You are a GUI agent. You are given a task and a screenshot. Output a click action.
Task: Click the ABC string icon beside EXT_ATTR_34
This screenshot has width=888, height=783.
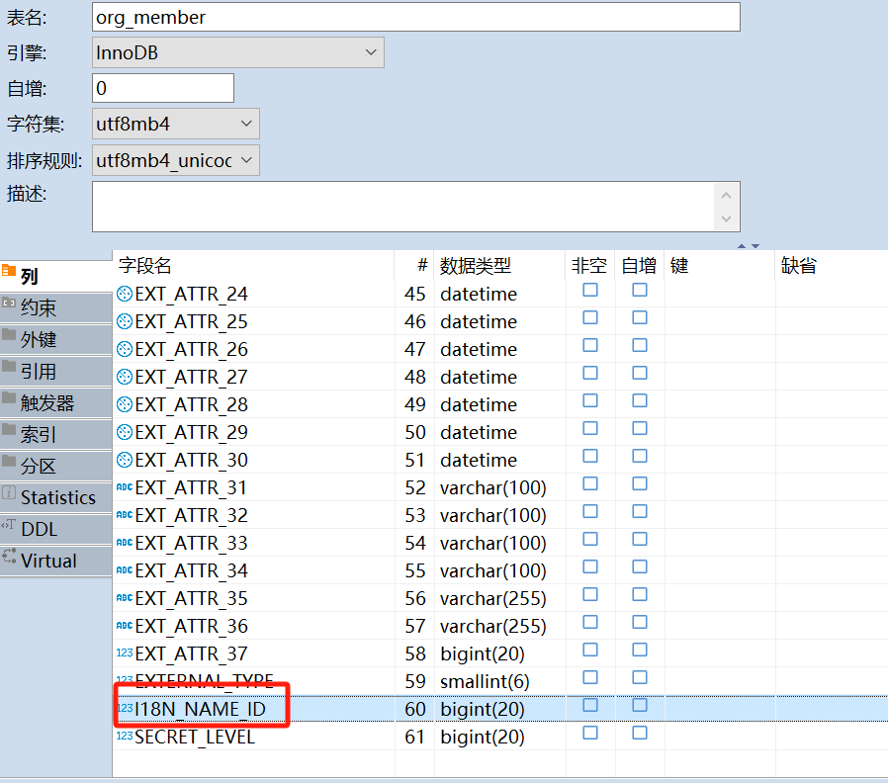(124, 570)
